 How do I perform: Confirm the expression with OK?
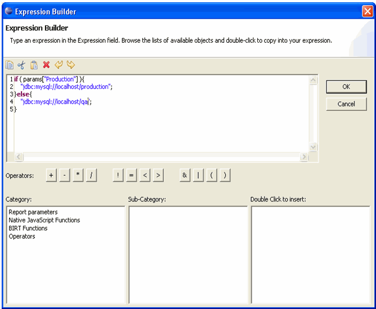346,87
